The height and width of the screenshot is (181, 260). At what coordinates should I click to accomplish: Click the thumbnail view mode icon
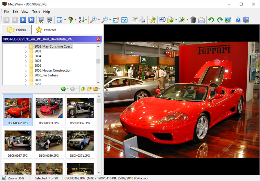[59, 20]
